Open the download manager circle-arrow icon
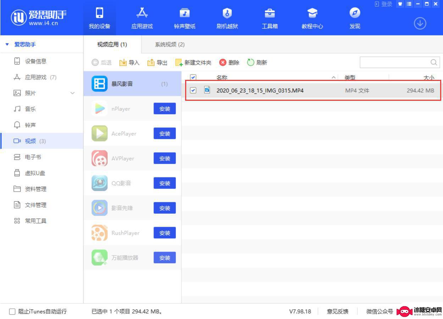This screenshot has width=443, height=319. point(420,23)
